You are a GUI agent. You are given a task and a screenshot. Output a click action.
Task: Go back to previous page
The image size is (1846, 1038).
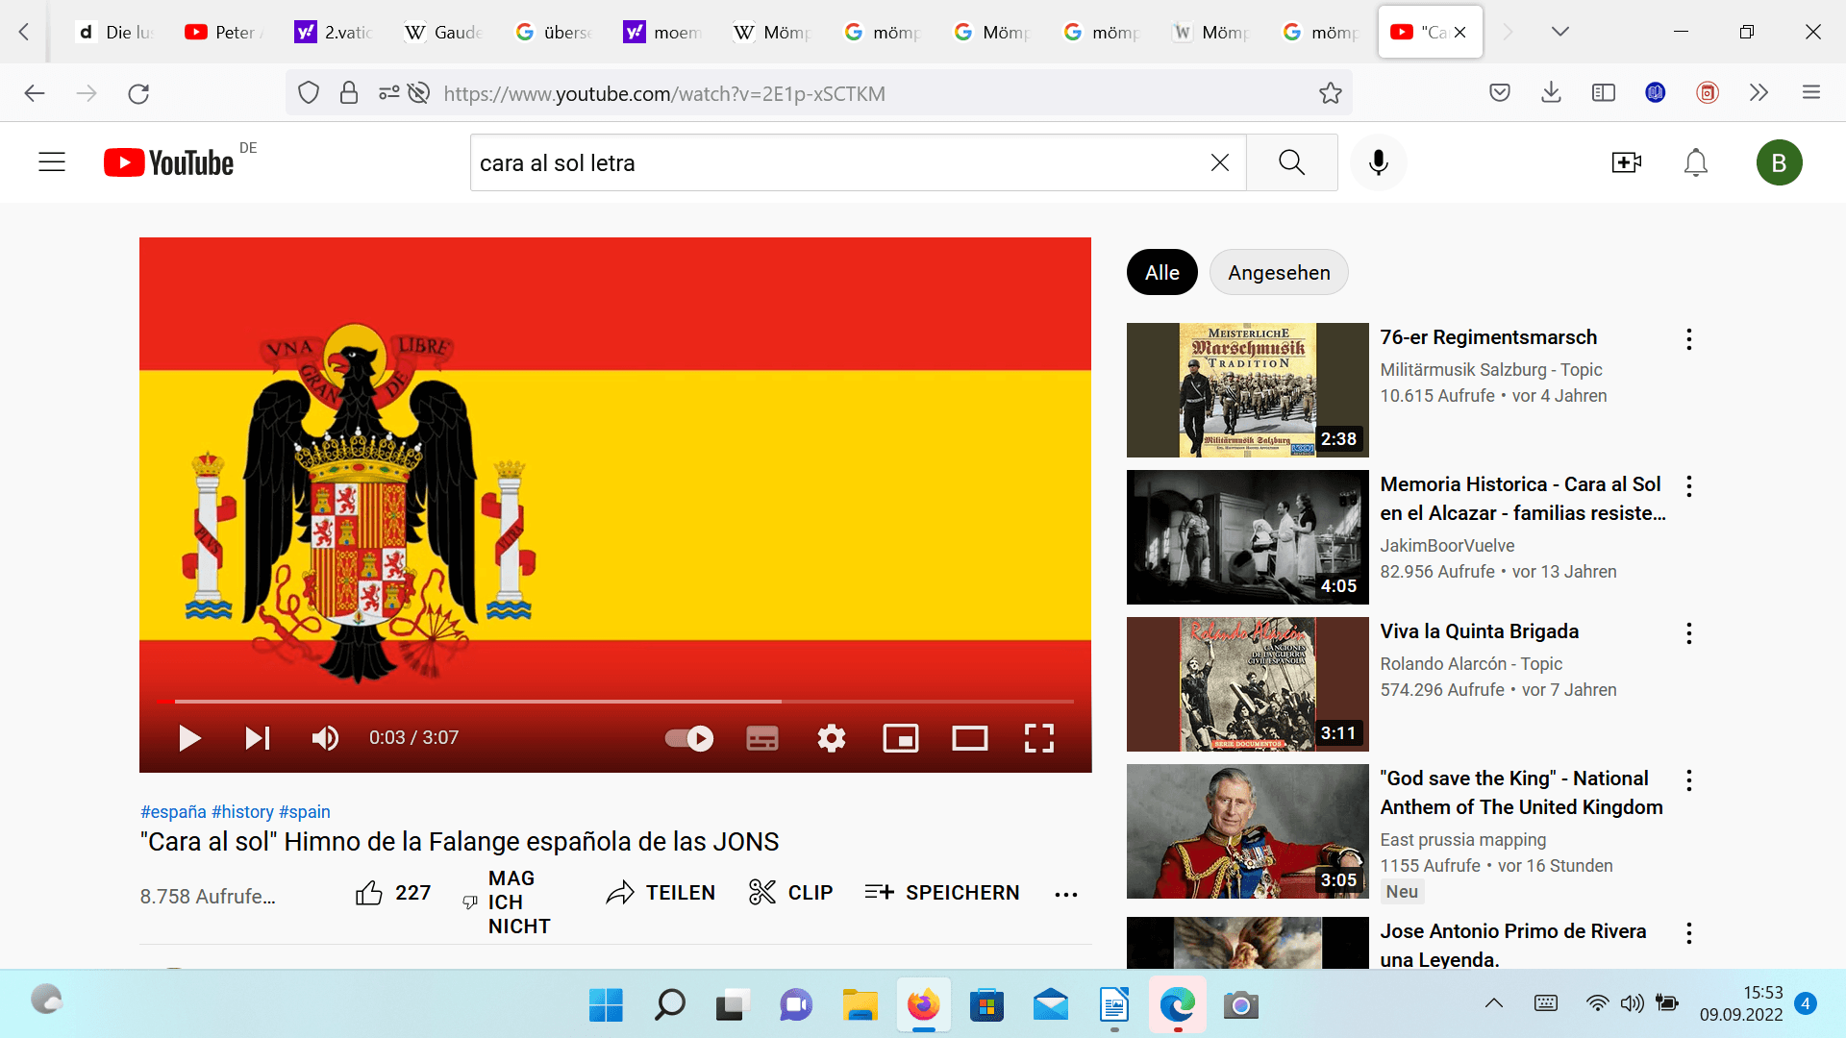(x=35, y=93)
